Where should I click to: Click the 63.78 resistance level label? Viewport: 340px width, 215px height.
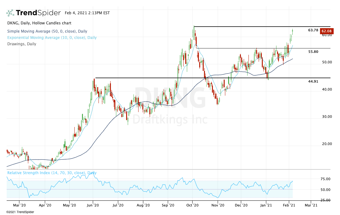pyautogui.click(x=313, y=30)
